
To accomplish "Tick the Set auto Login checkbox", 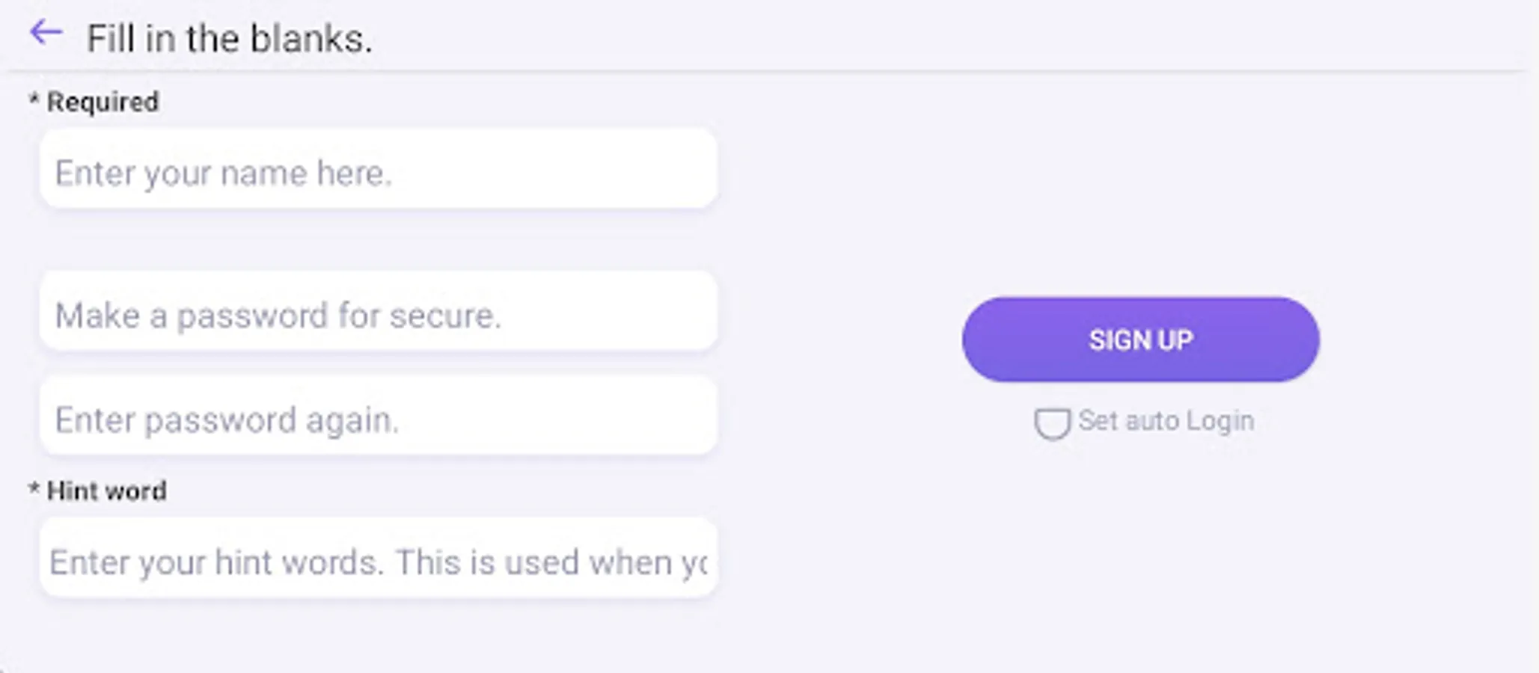I will point(1052,423).
